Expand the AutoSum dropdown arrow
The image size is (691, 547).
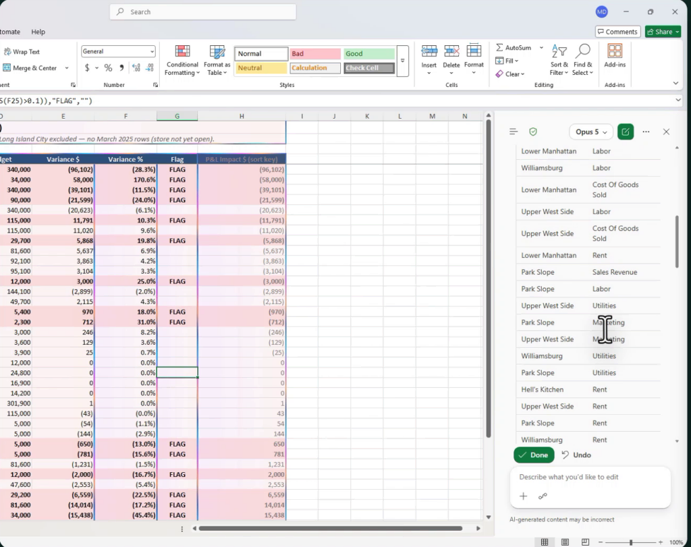[541, 48]
